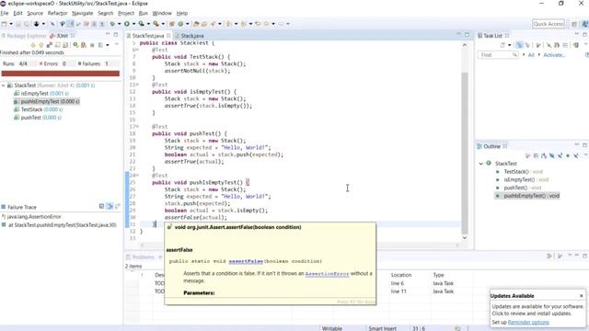
Task: Click the Coverage run icon in the toolbar
Action: click(x=141, y=24)
